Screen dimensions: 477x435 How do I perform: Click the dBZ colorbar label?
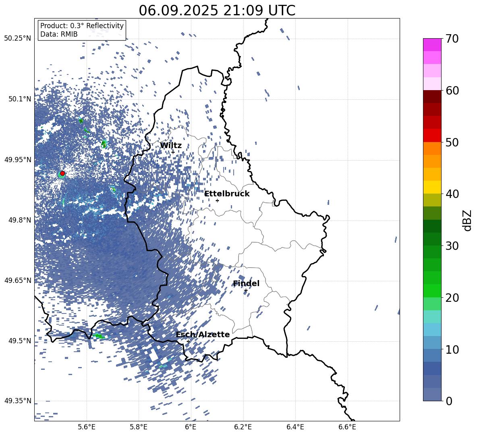coord(468,220)
